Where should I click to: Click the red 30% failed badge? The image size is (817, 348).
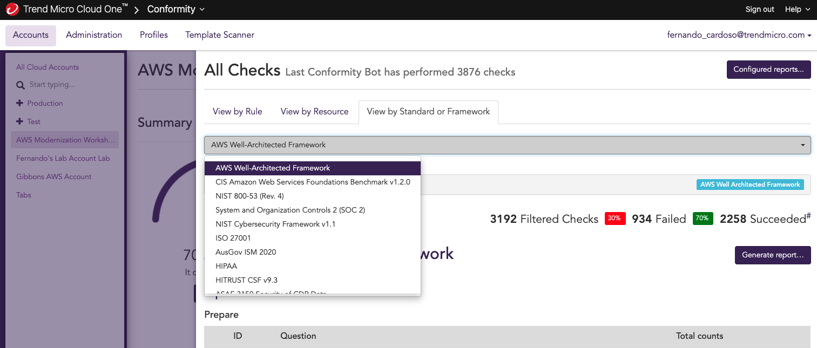point(615,219)
